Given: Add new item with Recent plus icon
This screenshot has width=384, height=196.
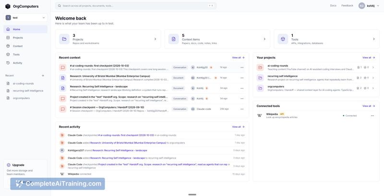Looking at the screenshot, I should (x=43, y=76).
